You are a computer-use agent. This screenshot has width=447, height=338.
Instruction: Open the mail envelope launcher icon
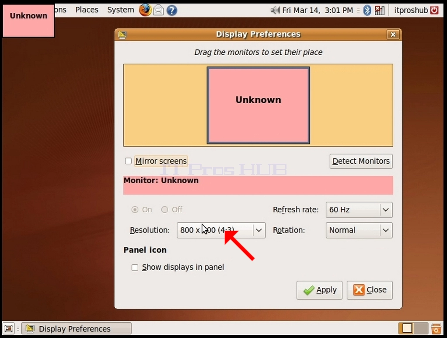coord(158,11)
